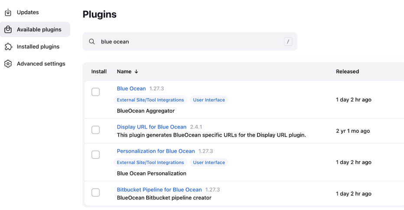Click the Advanced settings gear icon
This screenshot has width=404, height=210.
(x=8, y=64)
